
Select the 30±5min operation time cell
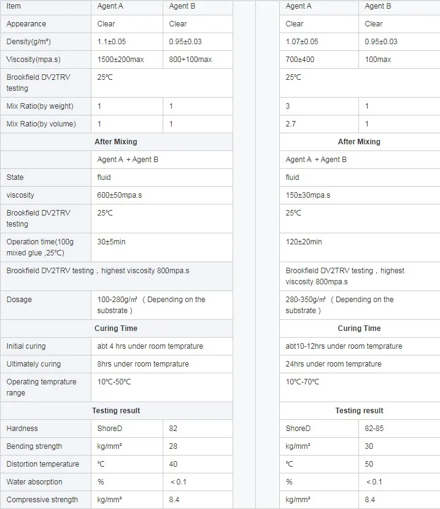click(112, 242)
